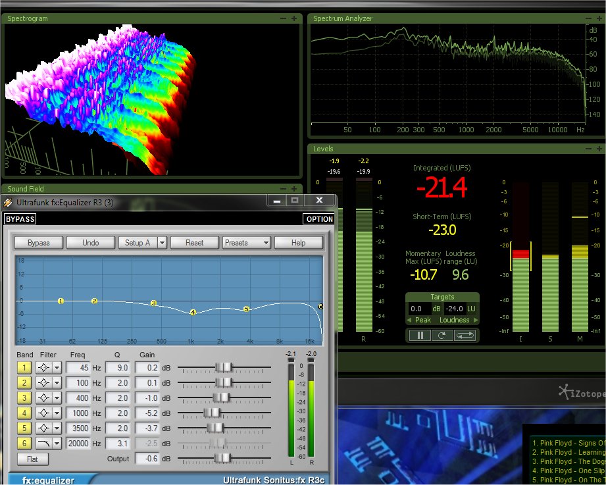
Task: Toggle band 5 enable button
Action: [x=24, y=428]
